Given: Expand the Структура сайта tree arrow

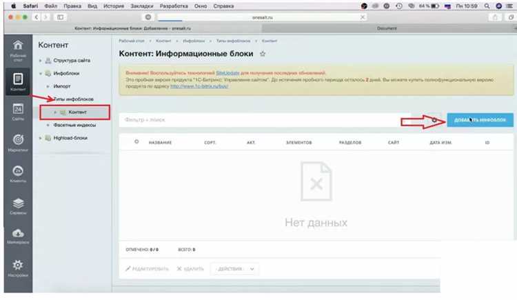Looking at the screenshot, I should point(41,61).
